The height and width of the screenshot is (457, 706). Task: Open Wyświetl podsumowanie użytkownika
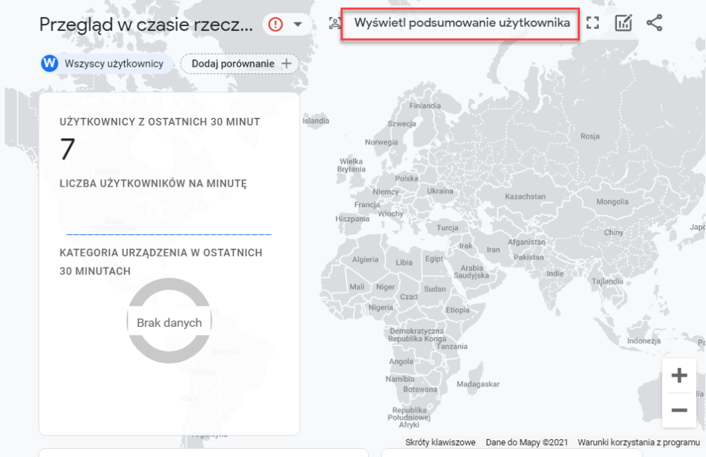pos(461,23)
